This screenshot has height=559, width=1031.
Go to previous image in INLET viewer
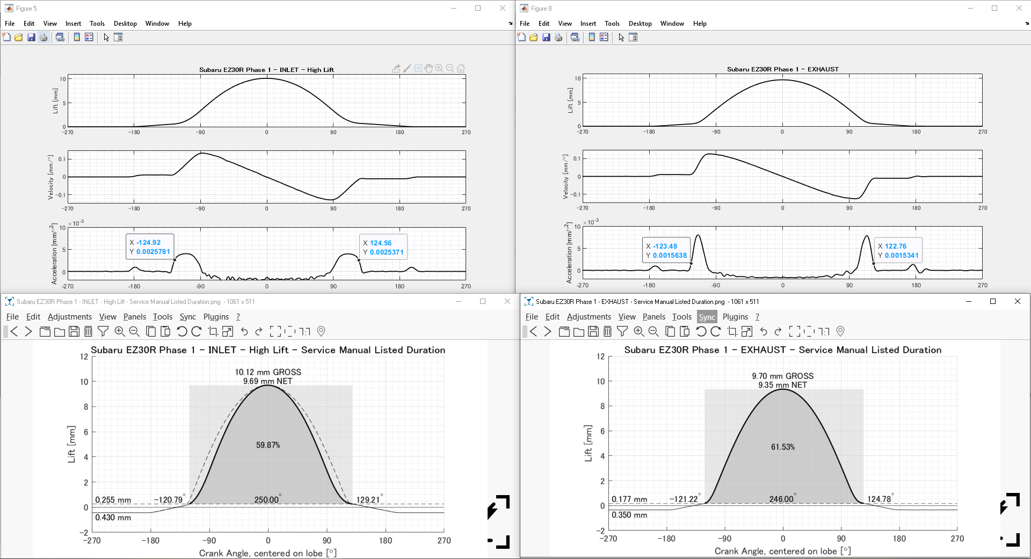pos(14,331)
